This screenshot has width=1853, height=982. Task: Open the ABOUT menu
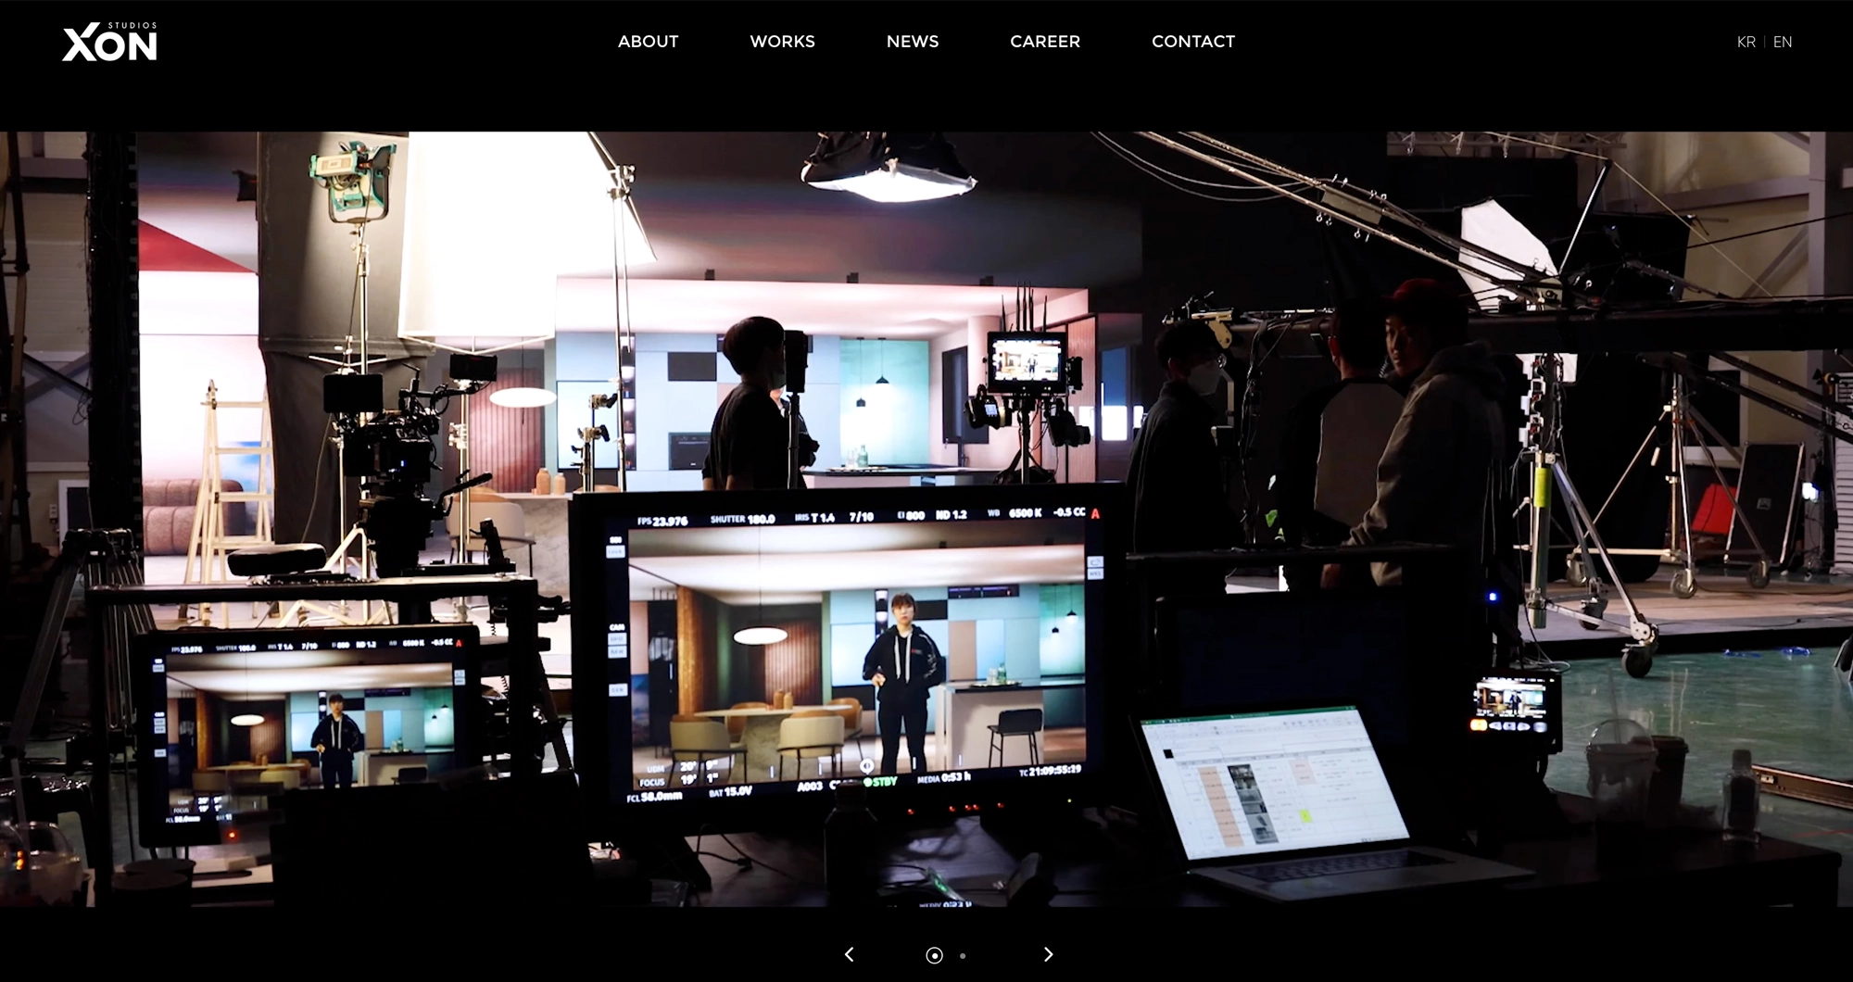coord(648,42)
